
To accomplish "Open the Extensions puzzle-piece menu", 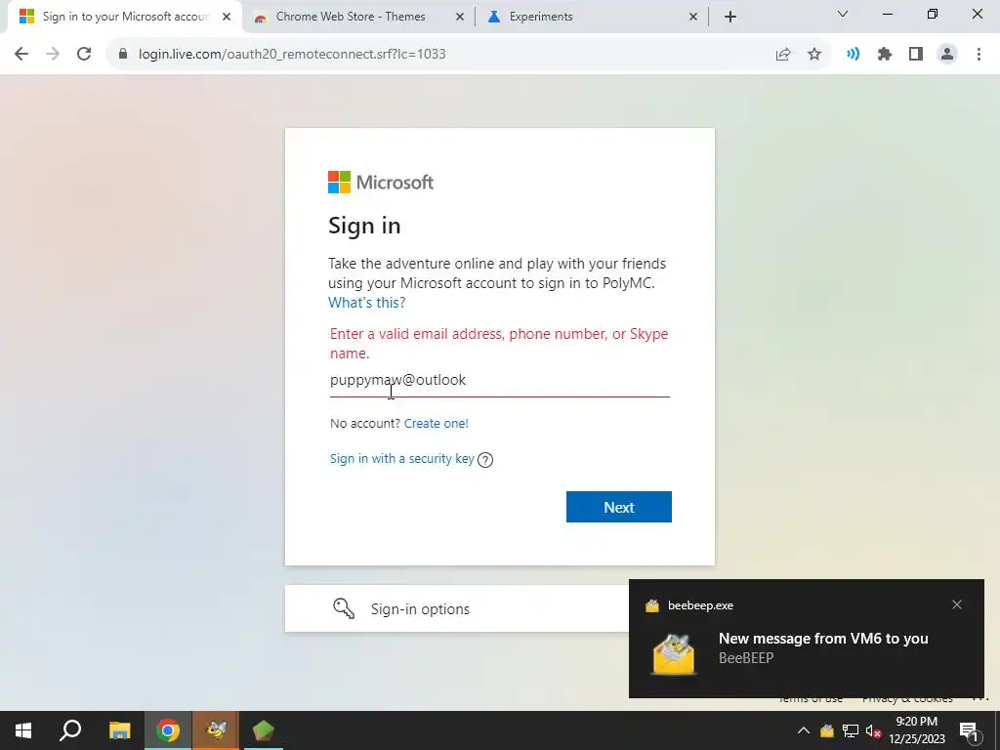I will click(x=885, y=55).
